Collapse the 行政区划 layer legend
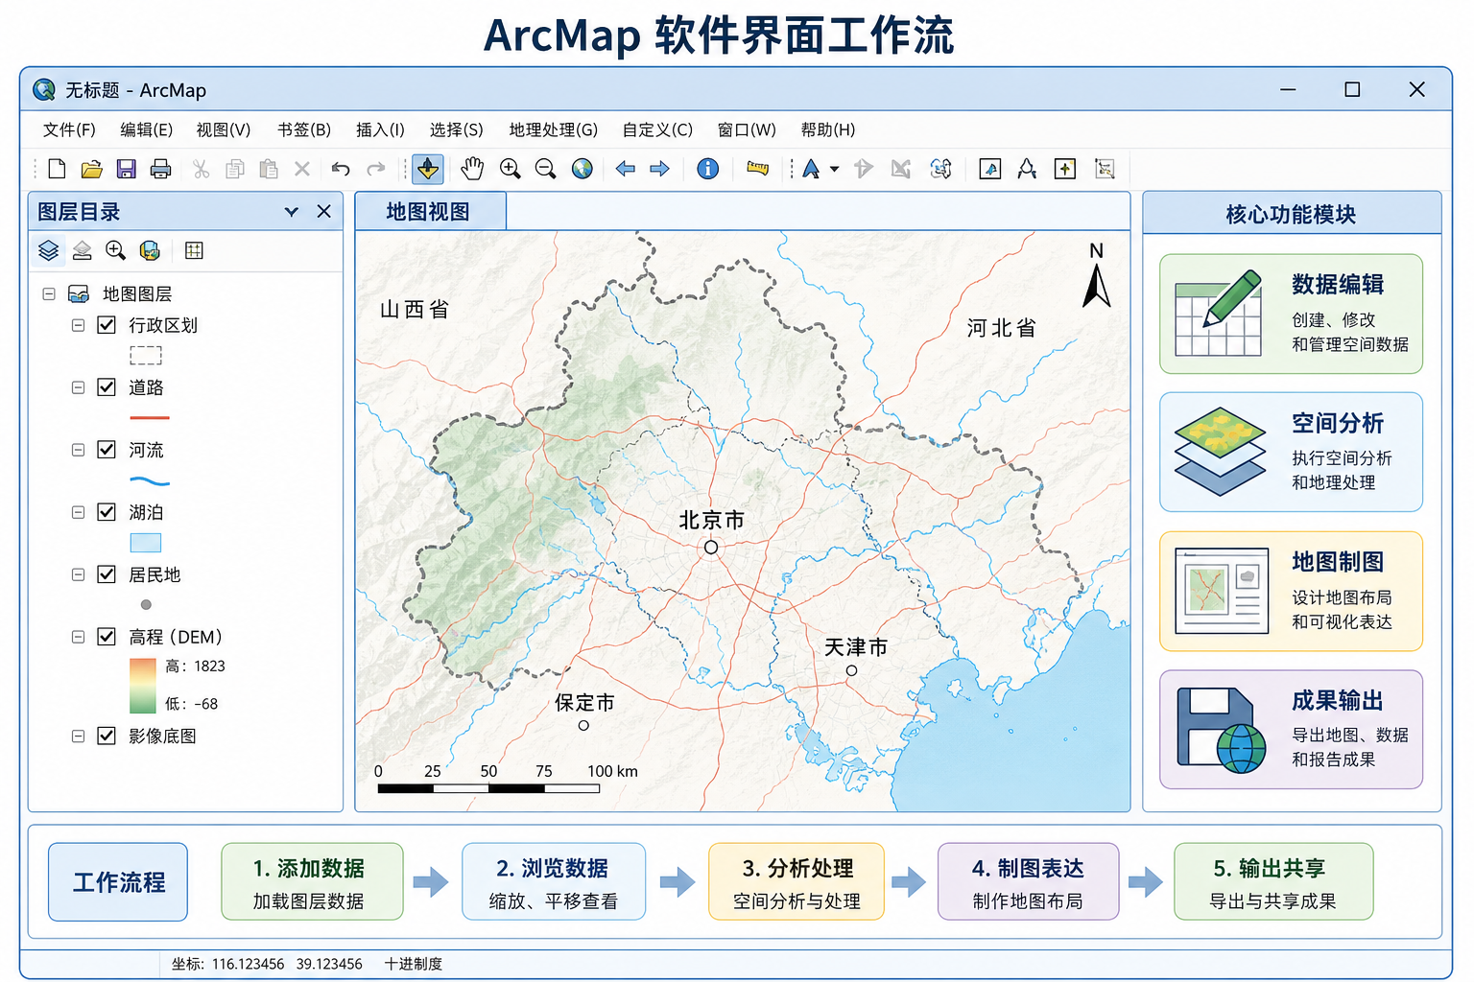 tap(78, 325)
